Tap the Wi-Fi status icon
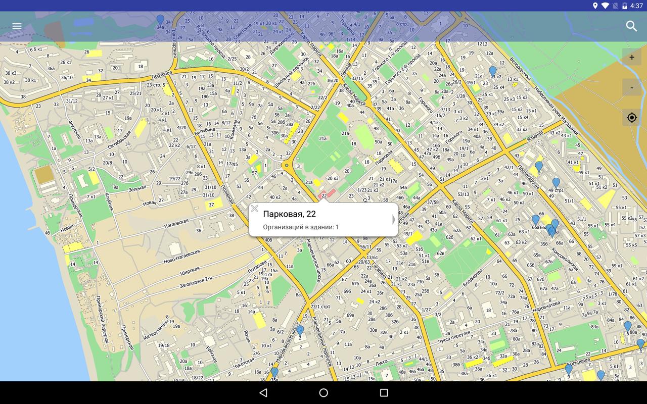Image resolution: width=647 pixels, height=404 pixels. coord(606,6)
